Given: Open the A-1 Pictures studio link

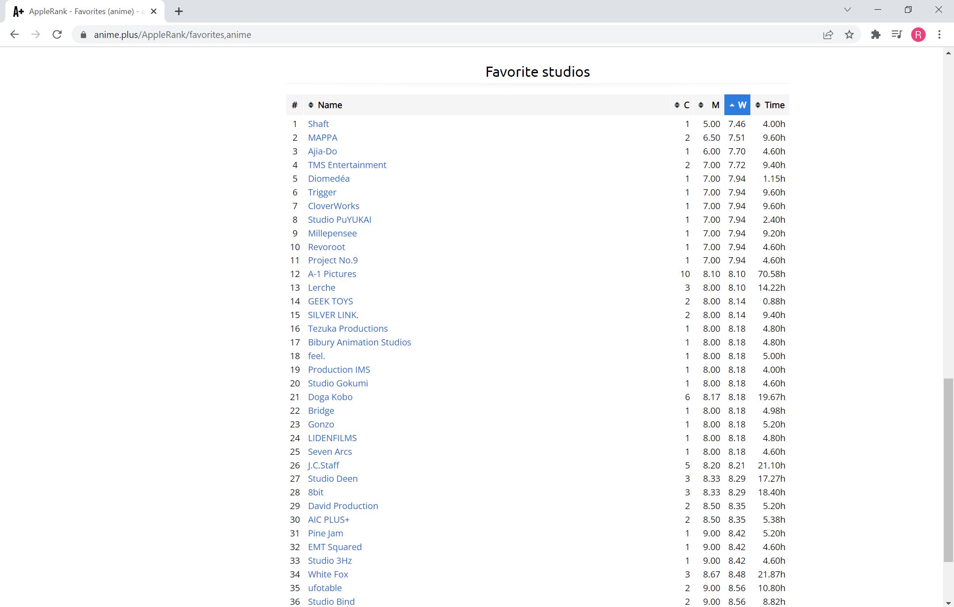Looking at the screenshot, I should coord(332,274).
